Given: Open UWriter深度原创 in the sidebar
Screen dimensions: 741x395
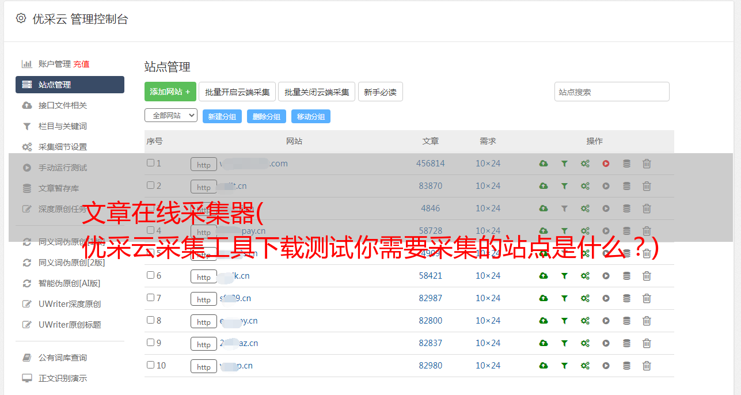Looking at the screenshot, I should pyautogui.click(x=70, y=304).
